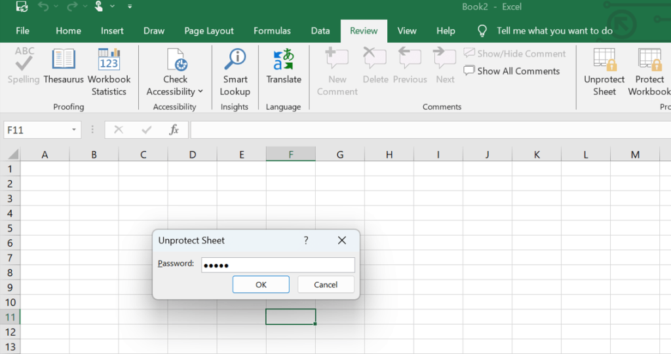
Task: Click the Tell me search box
Action: 554,31
